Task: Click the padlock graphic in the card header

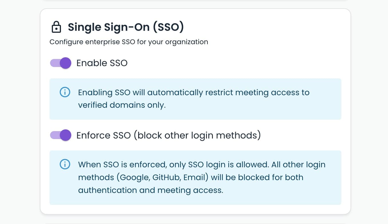Action: tap(56, 27)
